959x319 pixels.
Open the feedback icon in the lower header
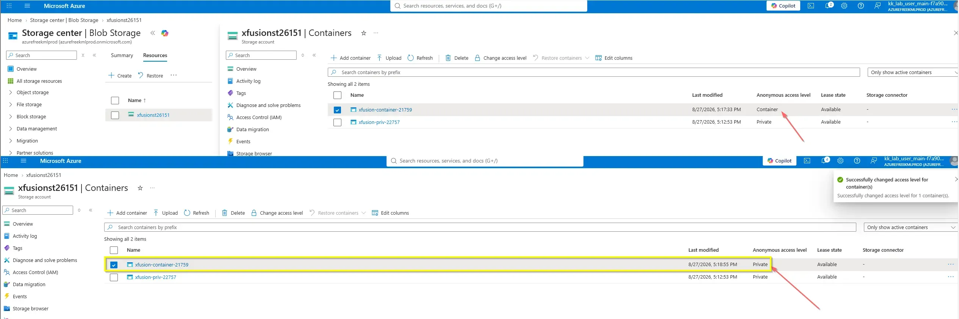873,161
